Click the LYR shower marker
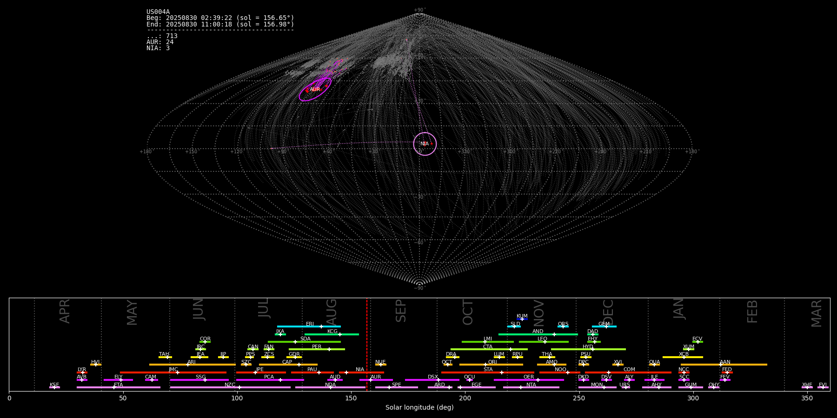Screen dimensions: 837x418 82,372
